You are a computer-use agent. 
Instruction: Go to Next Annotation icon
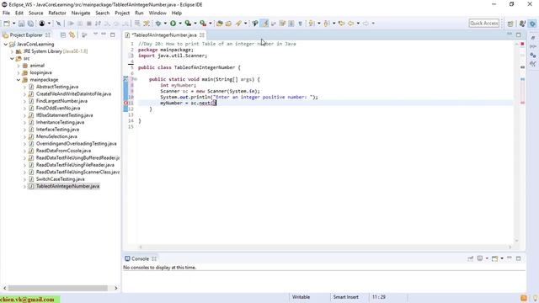pyautogui.click(x=312, y=24)
